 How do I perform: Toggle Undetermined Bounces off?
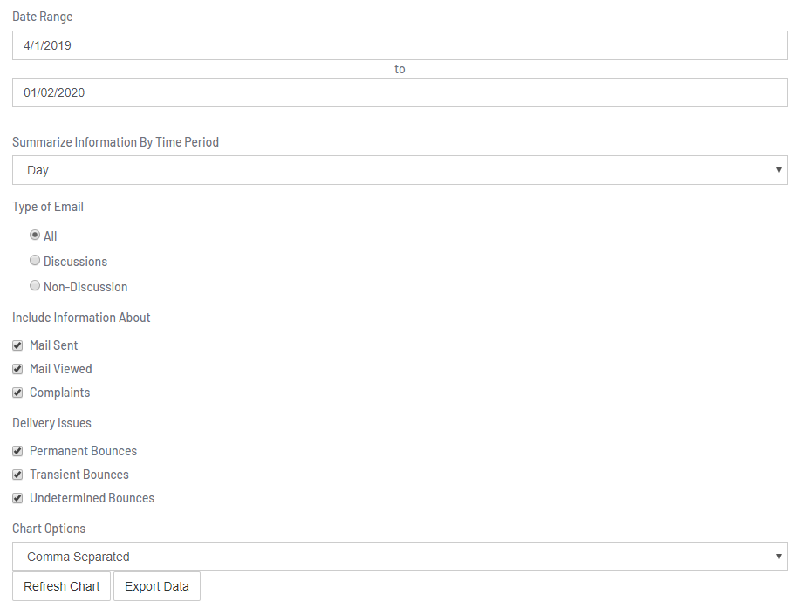[x=17, y=497]
